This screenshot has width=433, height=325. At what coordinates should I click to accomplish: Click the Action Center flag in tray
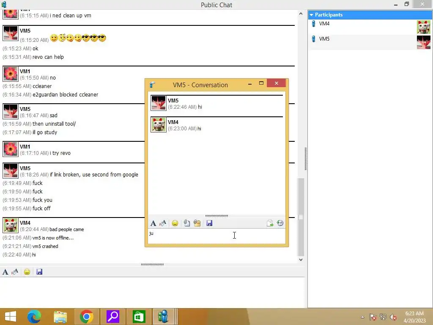click(373, 317)
